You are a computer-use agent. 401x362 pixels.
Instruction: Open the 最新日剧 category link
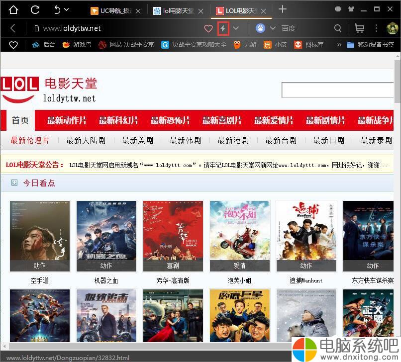[329, 140]
